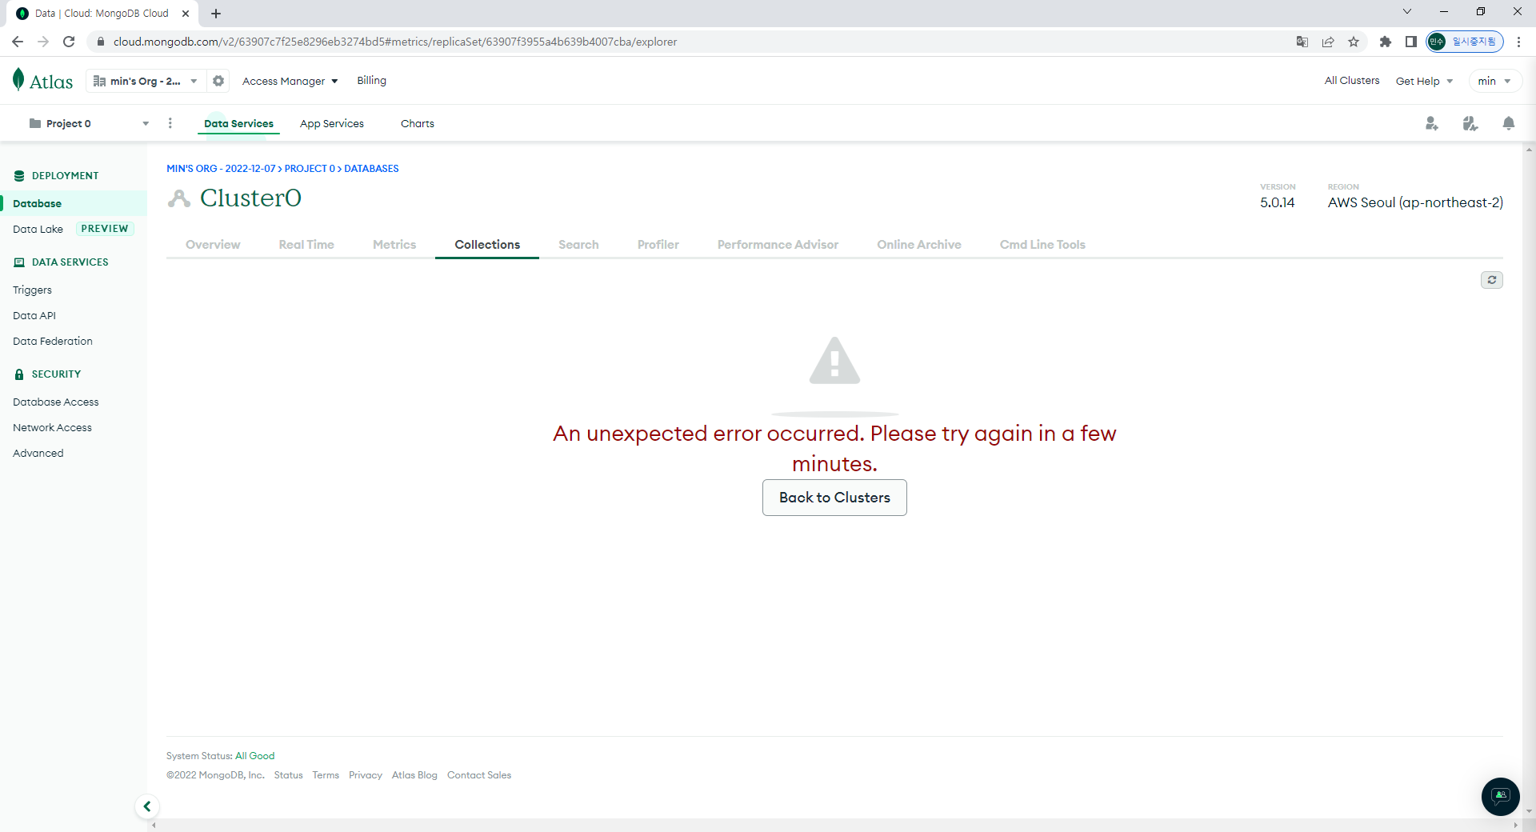Open the cluster Search tab

(578, 245)
